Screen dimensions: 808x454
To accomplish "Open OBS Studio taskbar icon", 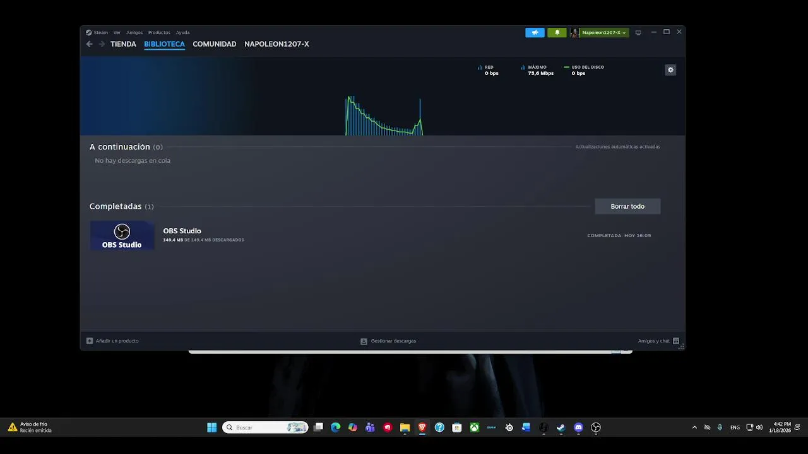I will (x=596, y=428).
